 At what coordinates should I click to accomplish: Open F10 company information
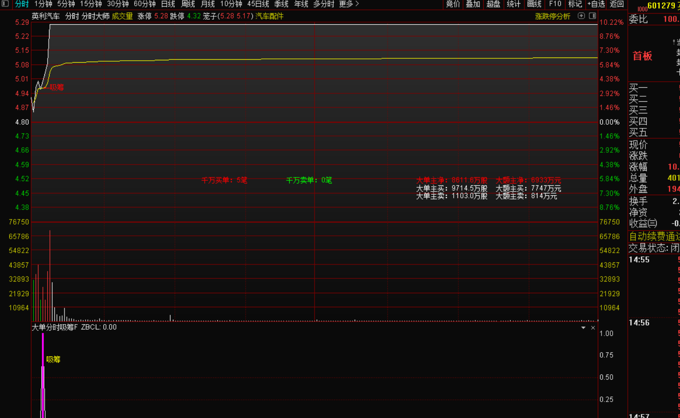click(x=555, y=4)
